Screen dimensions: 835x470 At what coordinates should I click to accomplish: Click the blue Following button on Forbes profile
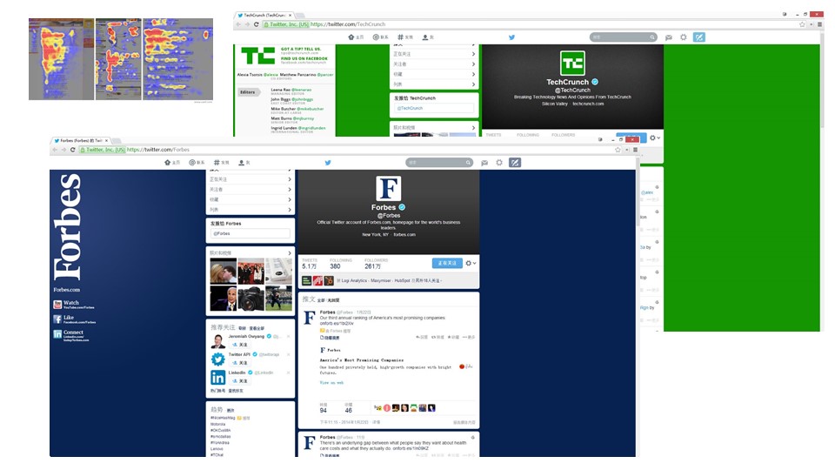(x=447, y=263)
